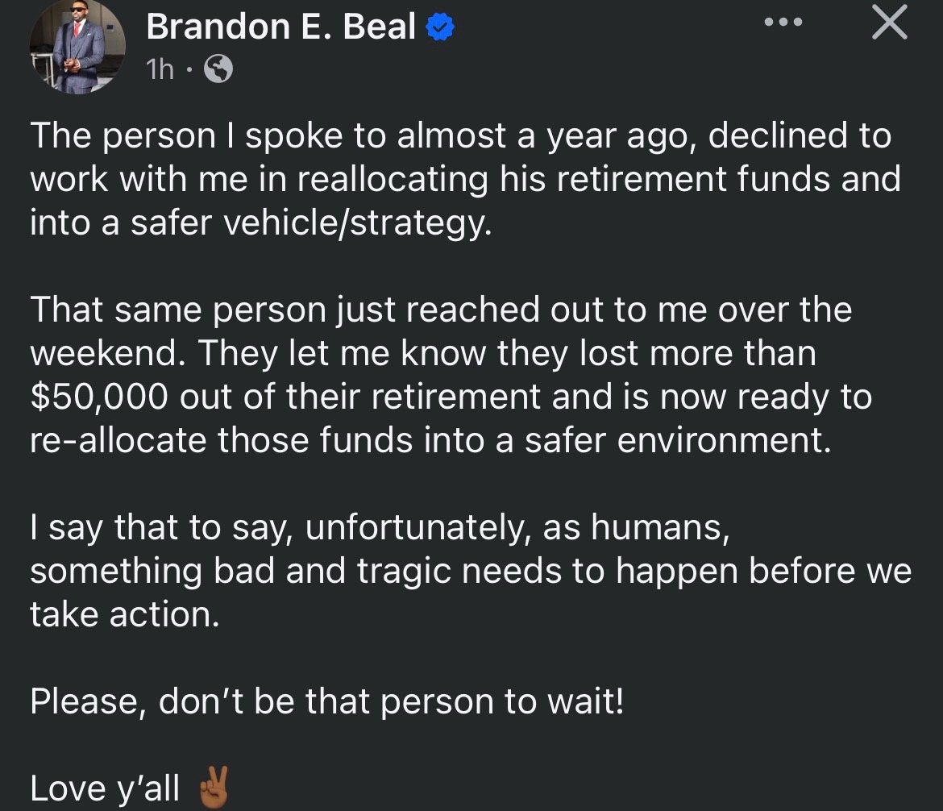Click the peace sign hand emoji

tap(214, 787)
